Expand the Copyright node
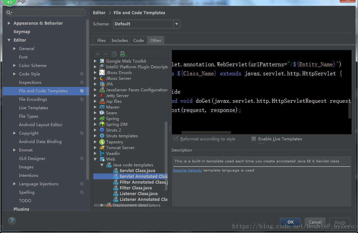Image resolution: width=358 pixels, height=233 pixels. pos(14,133)
